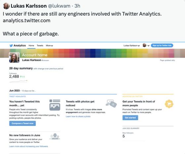
Task: Open Learn more about increasing your followers
Action: click(x=28, y=146)
